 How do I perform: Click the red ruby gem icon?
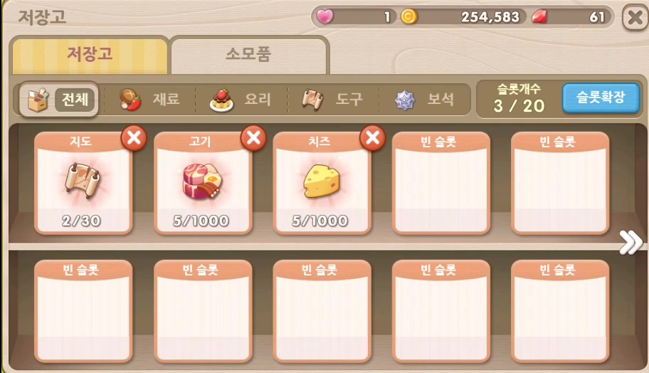(x=539, y=16)
